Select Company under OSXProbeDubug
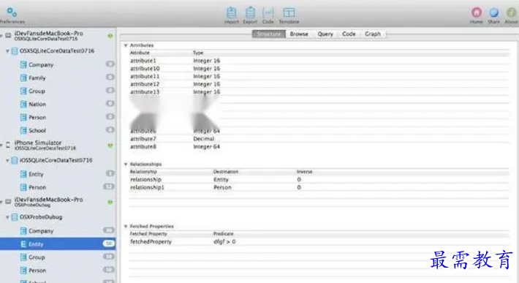The image size is (519, 283). 58,230
